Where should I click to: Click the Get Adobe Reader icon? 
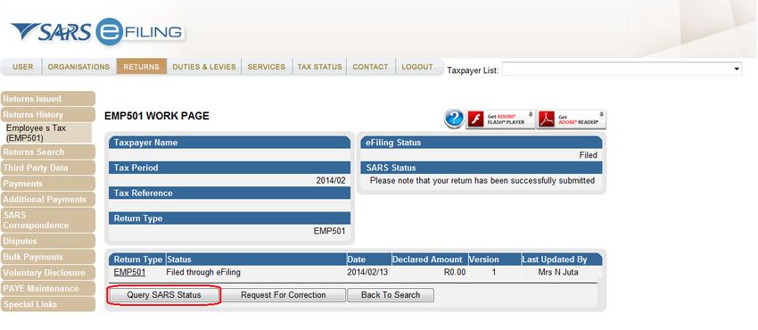571,120
